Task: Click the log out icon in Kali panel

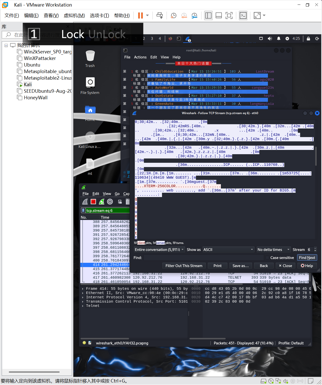Action: click(x=317, y=39)
